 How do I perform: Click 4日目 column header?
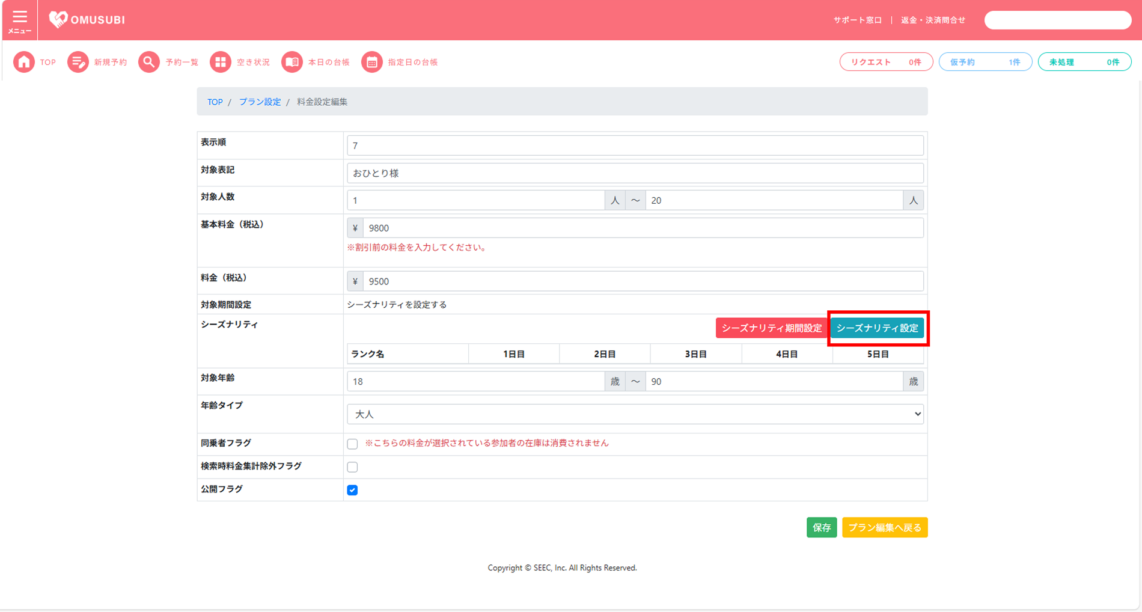(x=787, y=354)
